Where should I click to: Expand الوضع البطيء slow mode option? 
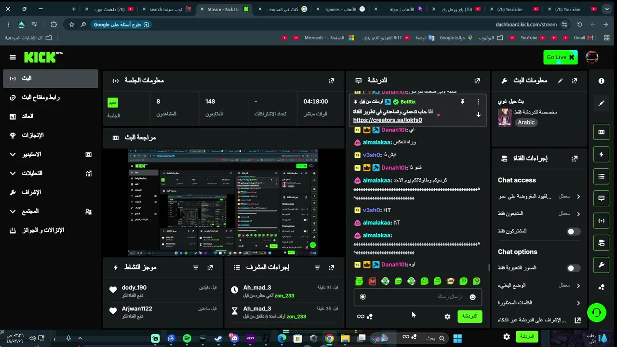pos(539,285)
